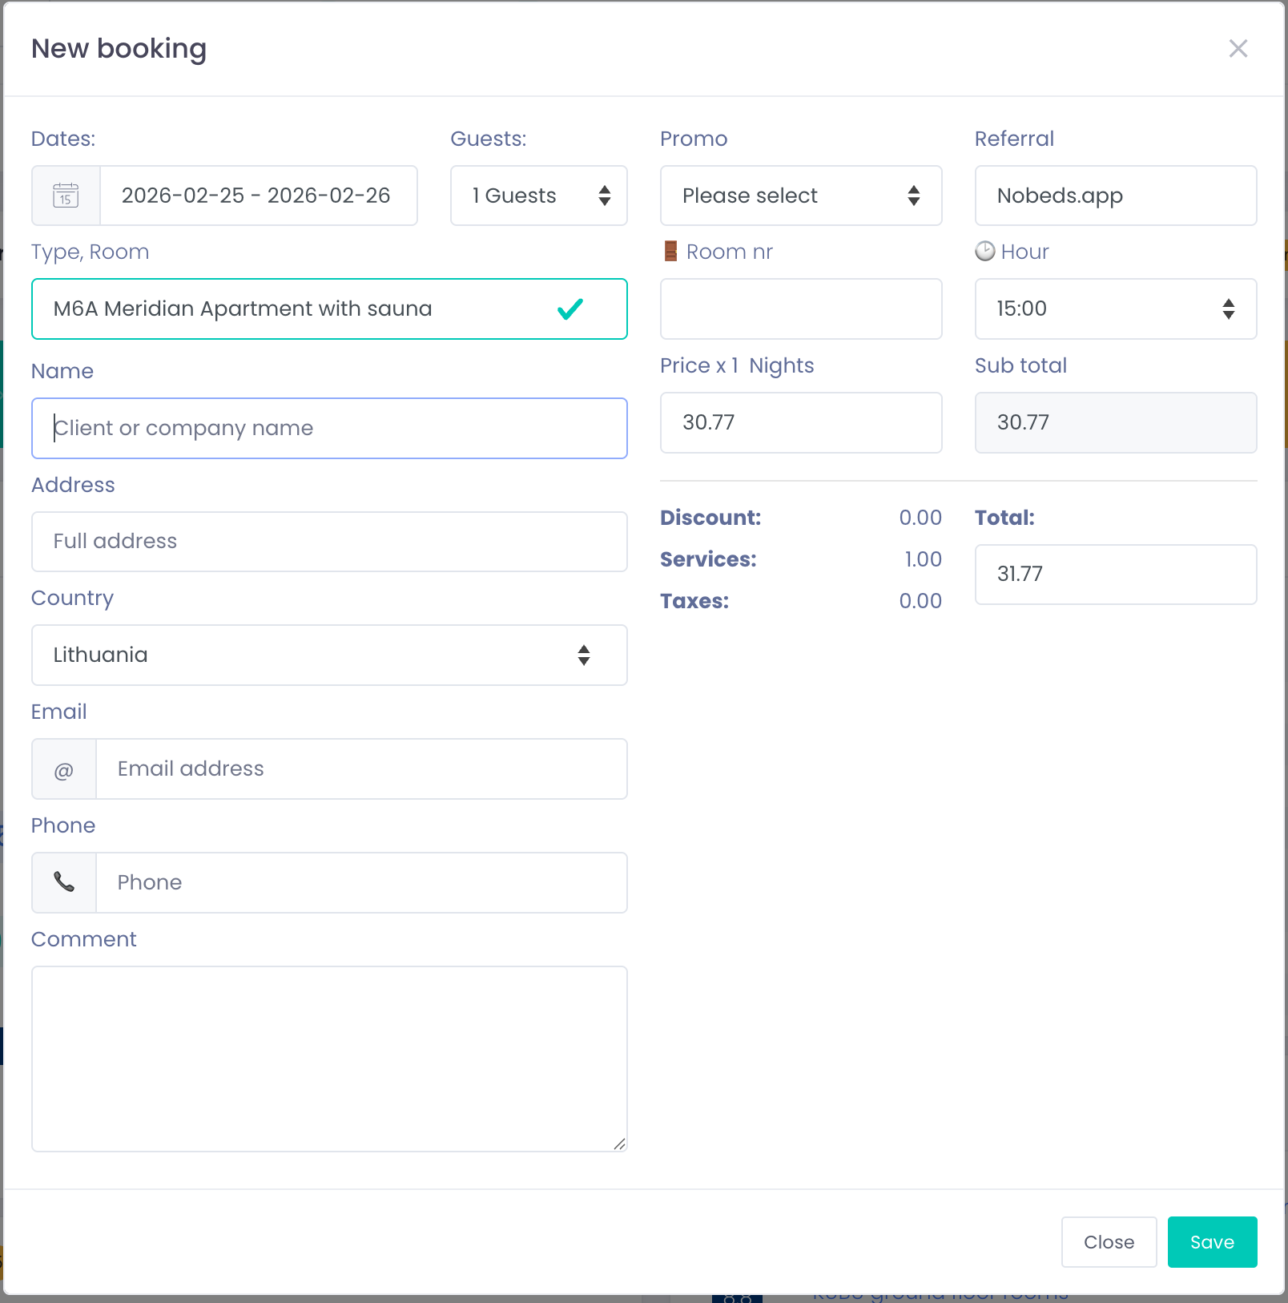
Task: Open the Guests selector
Action: coord(538,195)
